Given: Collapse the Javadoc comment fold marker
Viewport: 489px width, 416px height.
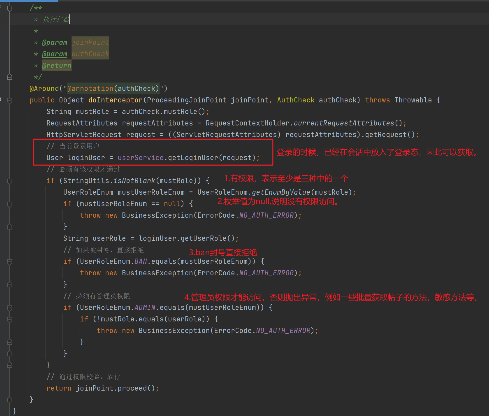Looking at the screenshot, I should point(10,8).
